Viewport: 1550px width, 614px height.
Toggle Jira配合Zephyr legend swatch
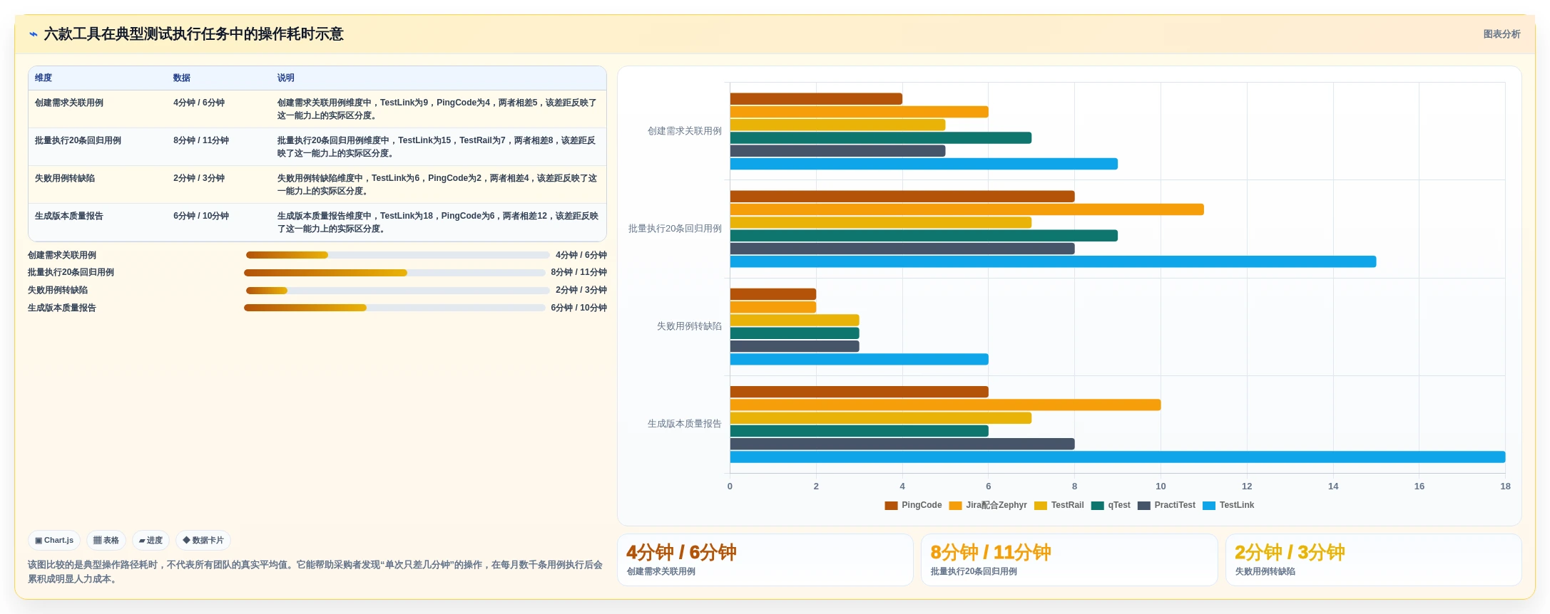(x=955, y=506)
